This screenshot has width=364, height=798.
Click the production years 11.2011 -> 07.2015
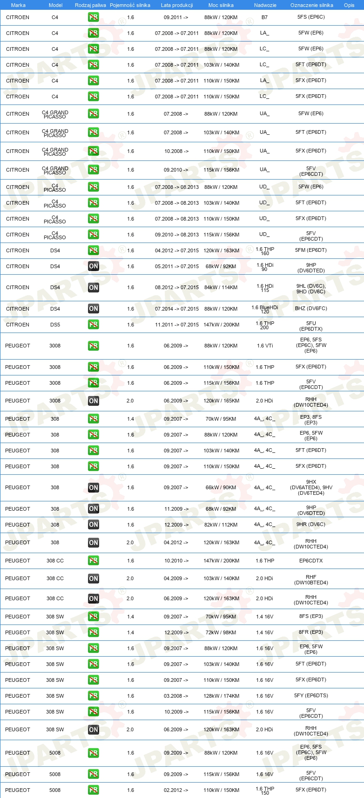coord(177,325)
